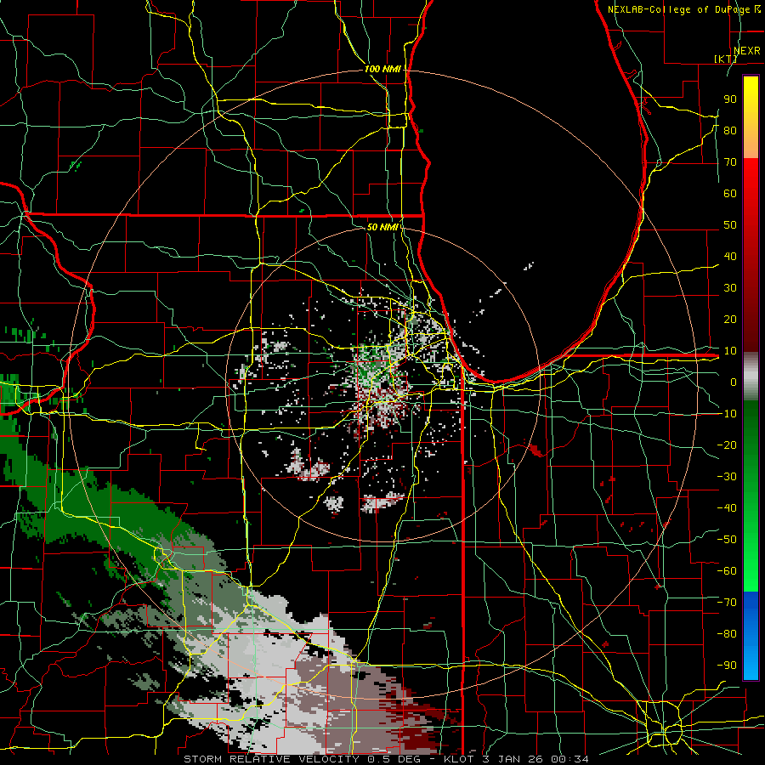Click the blue segment of the color bar
Screen dimensions: 765x765
pyautogui.click(x=751, y=635)
